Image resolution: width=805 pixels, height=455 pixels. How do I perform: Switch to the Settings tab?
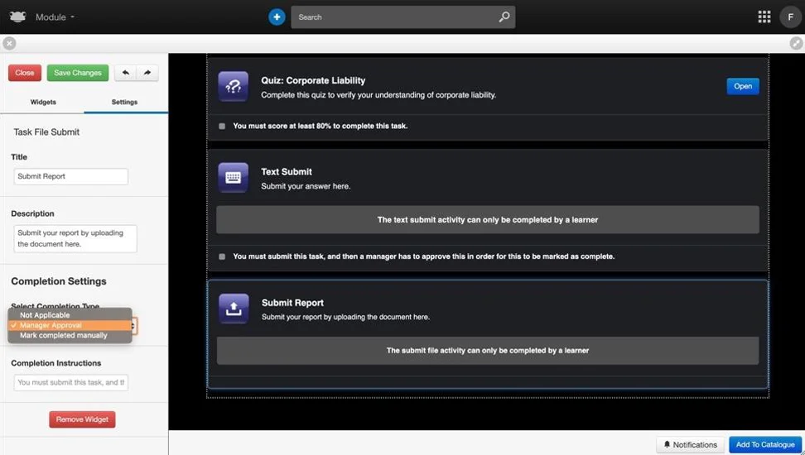tap(124, 102)
